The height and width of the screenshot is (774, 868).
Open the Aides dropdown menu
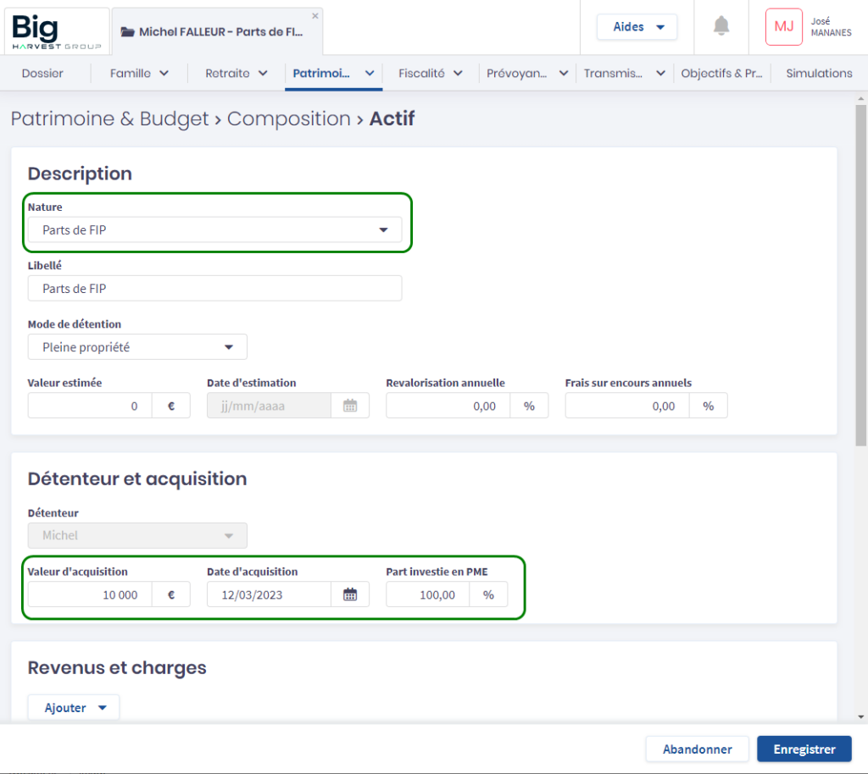(x=637, y=27)
